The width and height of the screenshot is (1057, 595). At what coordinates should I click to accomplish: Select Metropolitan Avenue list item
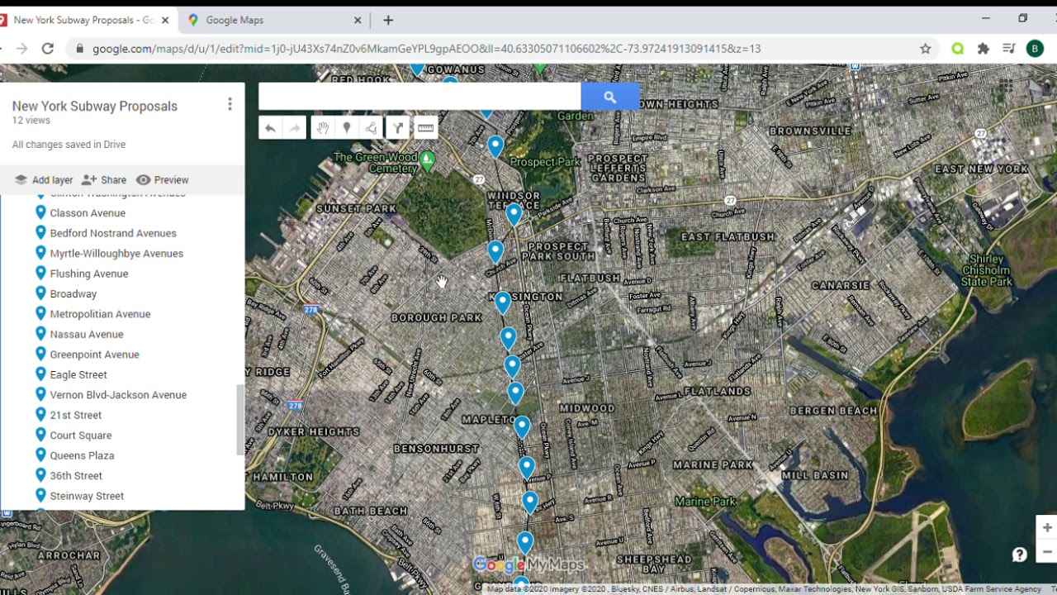tap(100, 314)
